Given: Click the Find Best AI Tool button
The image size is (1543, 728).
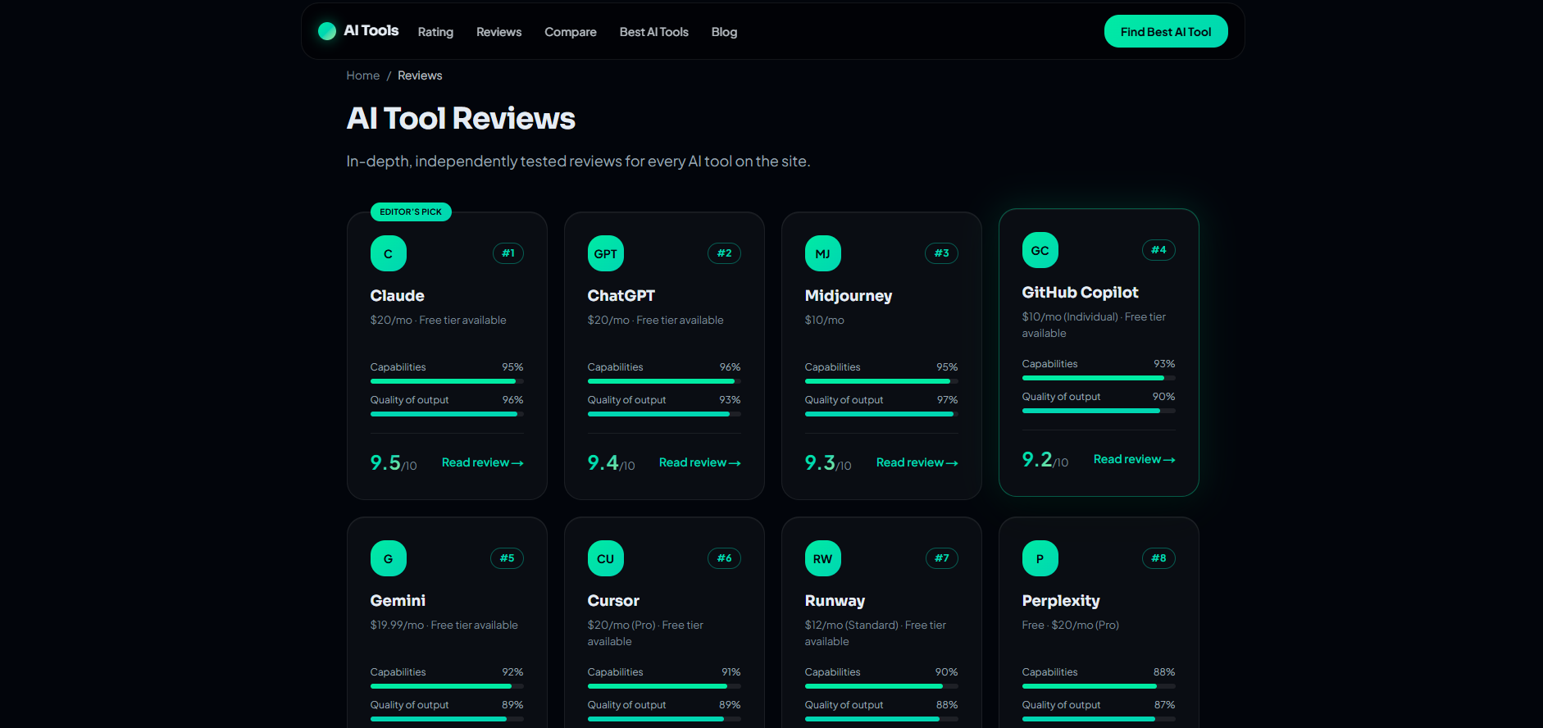Looking at the screenshot, I should point(1166,31).
